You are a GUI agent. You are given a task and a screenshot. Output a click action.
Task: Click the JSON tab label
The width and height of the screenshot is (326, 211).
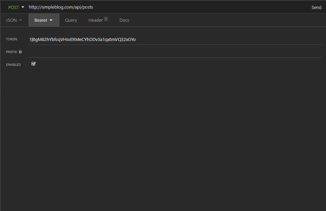[x=11, y=20]
